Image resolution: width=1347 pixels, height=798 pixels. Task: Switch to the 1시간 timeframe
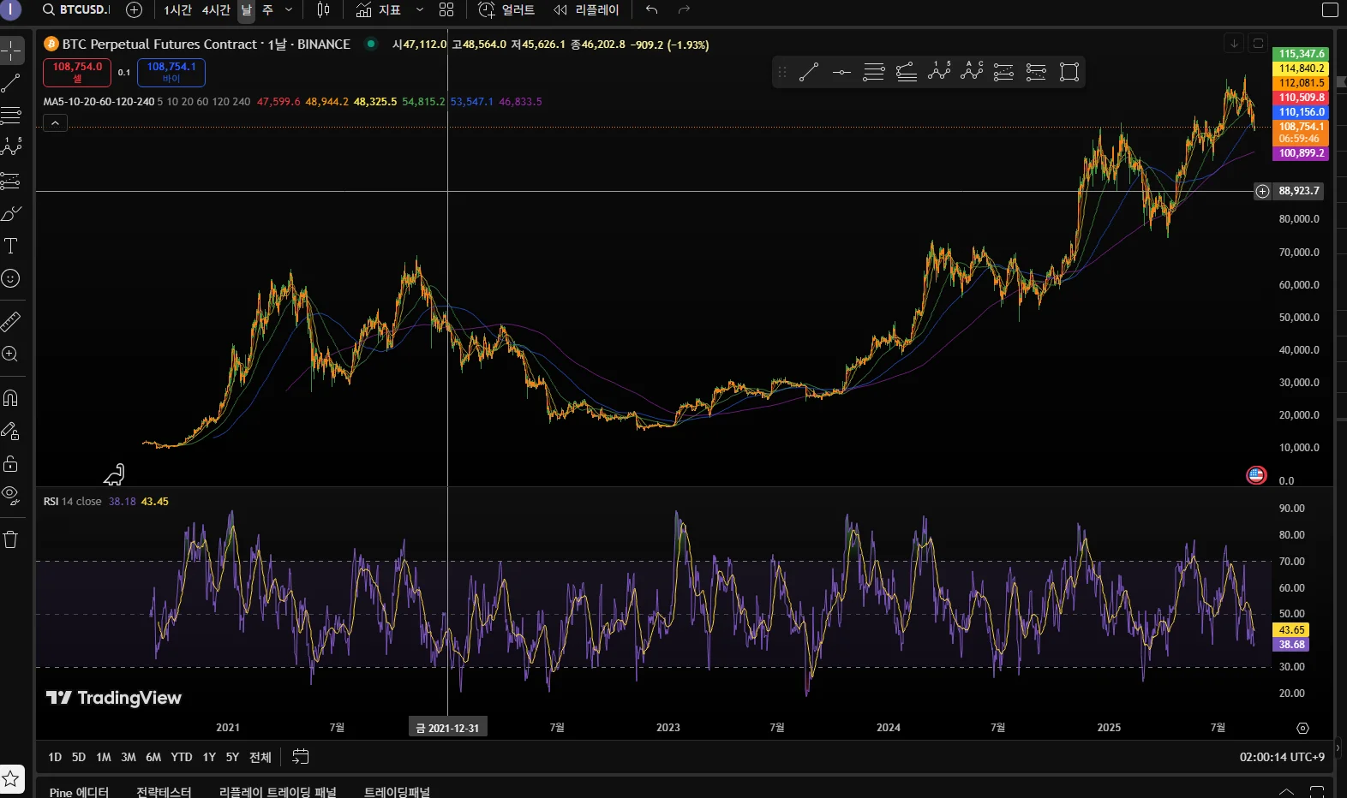click(177, 10)
